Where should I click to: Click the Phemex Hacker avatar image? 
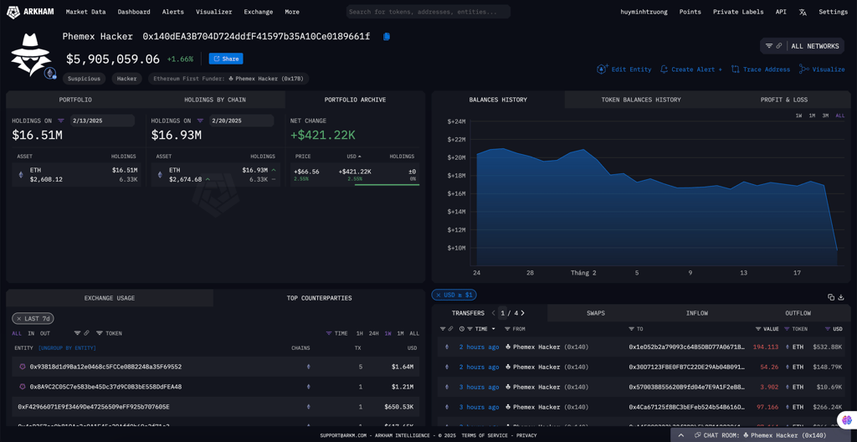[x=31, y=54]
